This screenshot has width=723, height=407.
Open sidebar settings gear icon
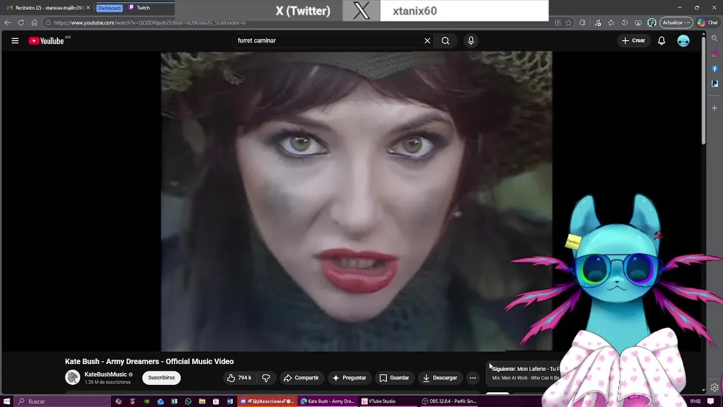click(715, 387)
